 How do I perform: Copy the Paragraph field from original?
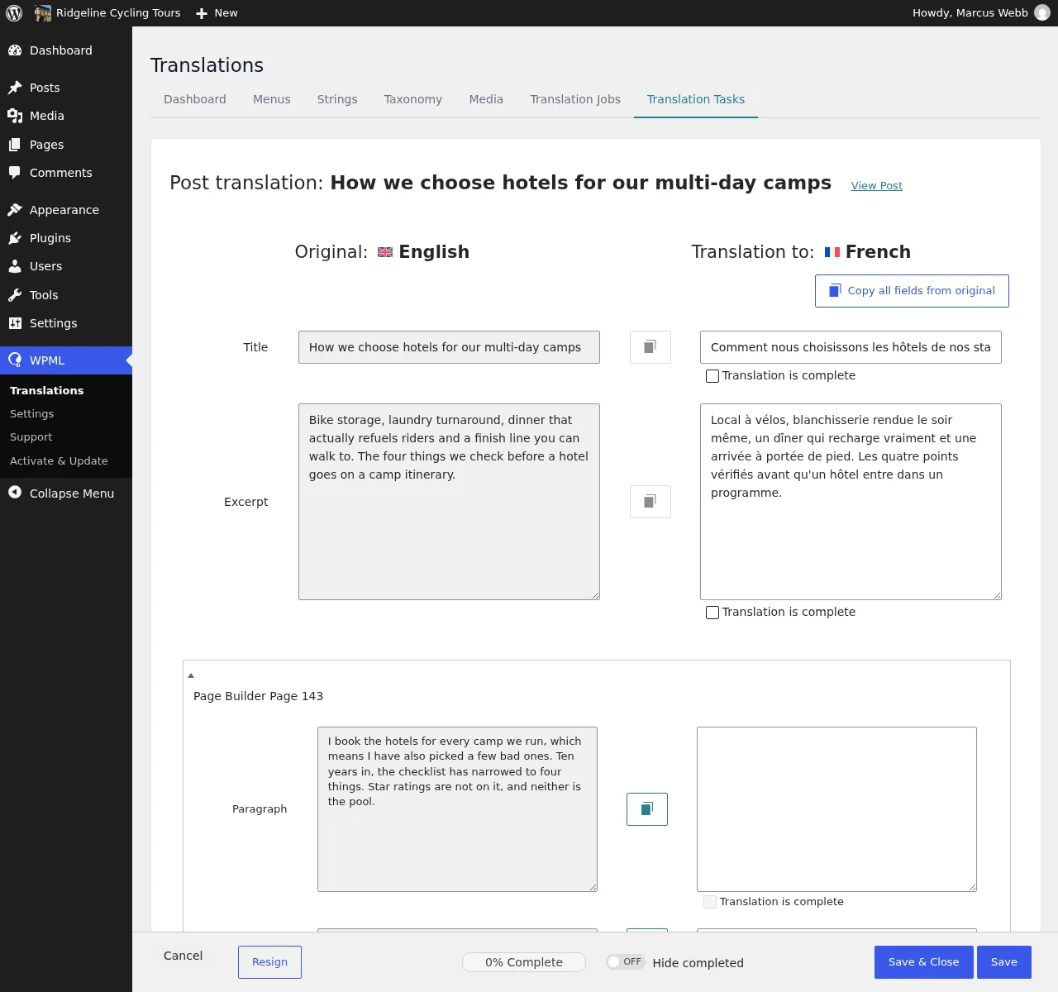[x=647, y=809]
